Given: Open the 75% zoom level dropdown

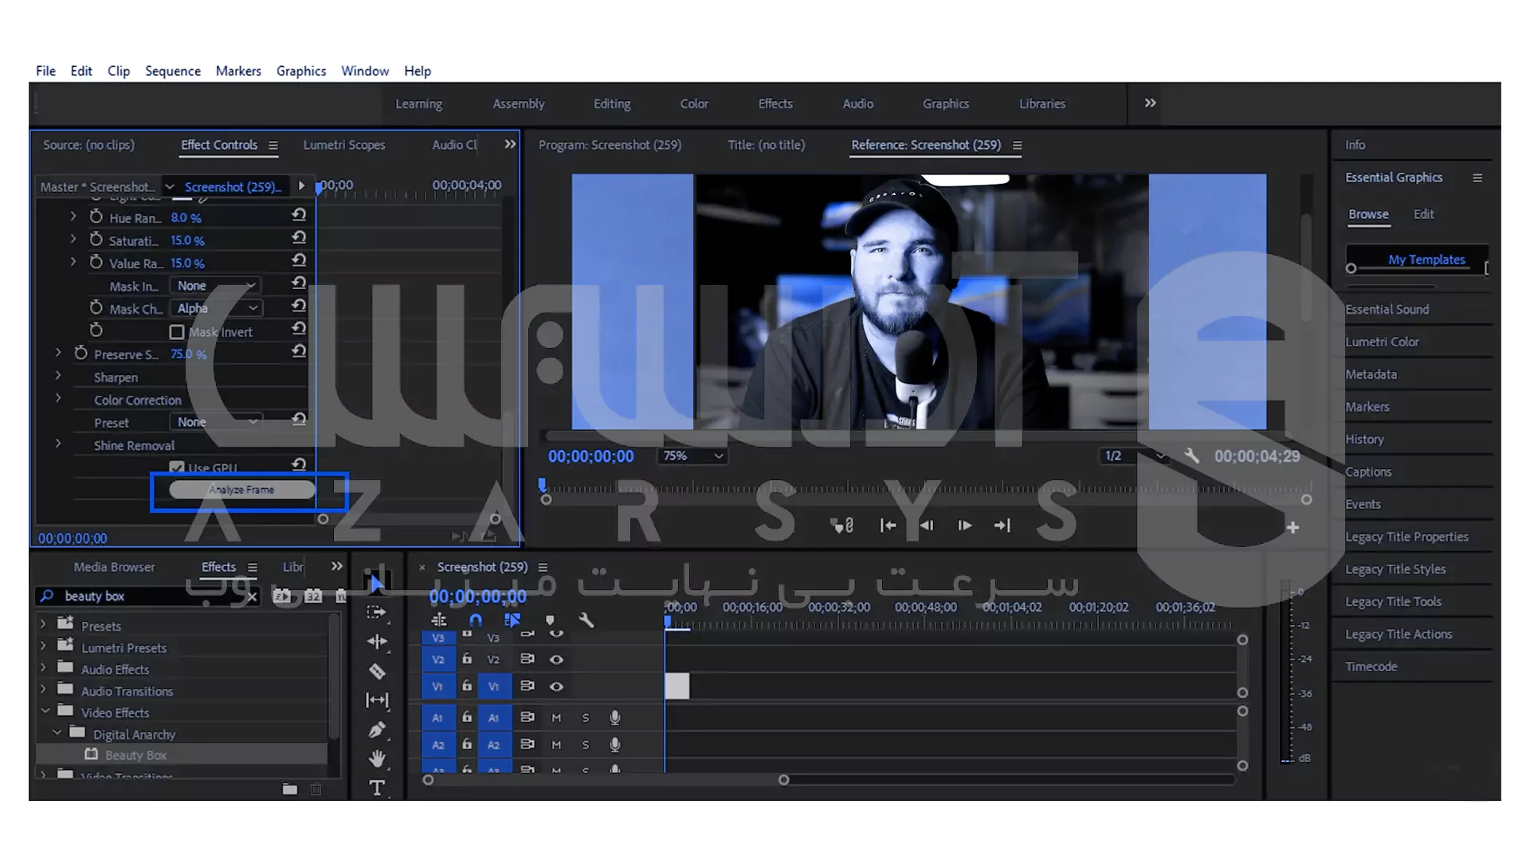Looking at the screenshot, I should pos(692,455).
